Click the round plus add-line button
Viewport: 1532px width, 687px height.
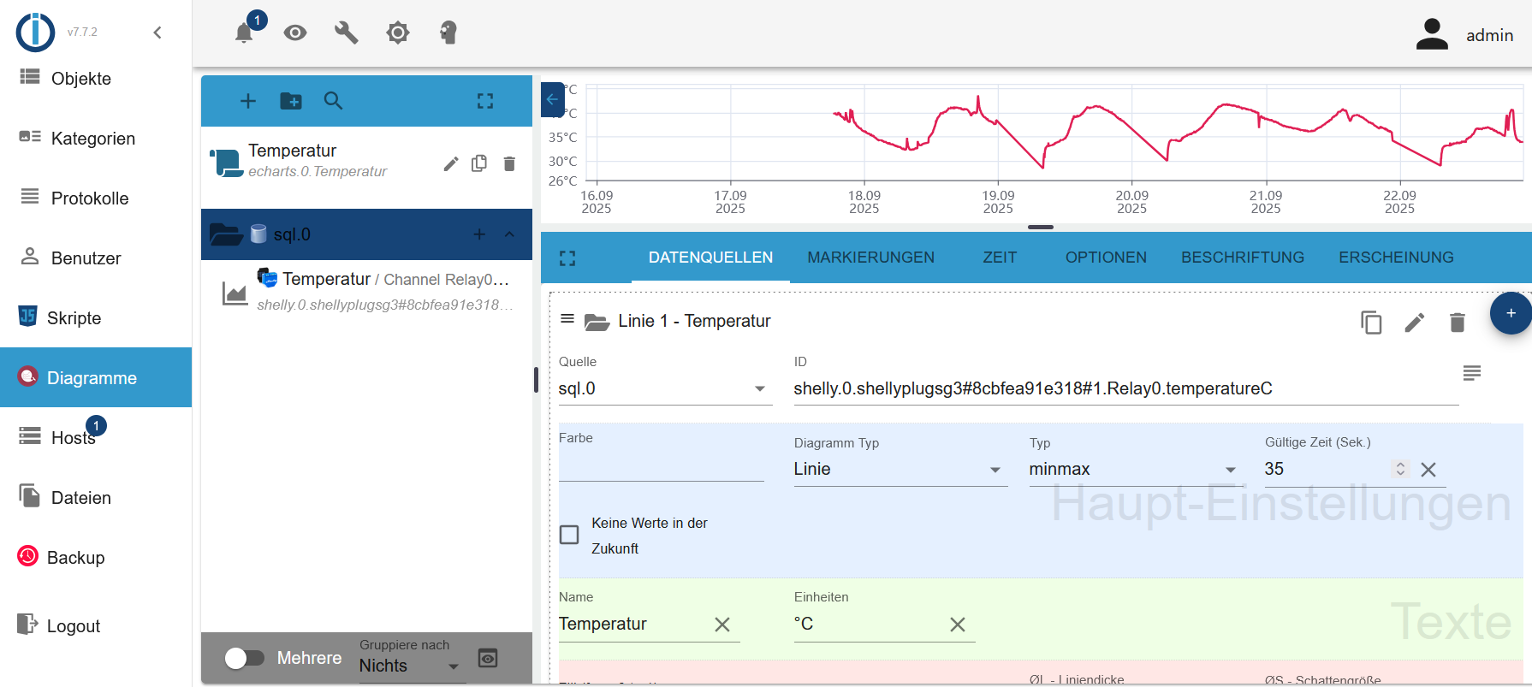coord(1511,313)
